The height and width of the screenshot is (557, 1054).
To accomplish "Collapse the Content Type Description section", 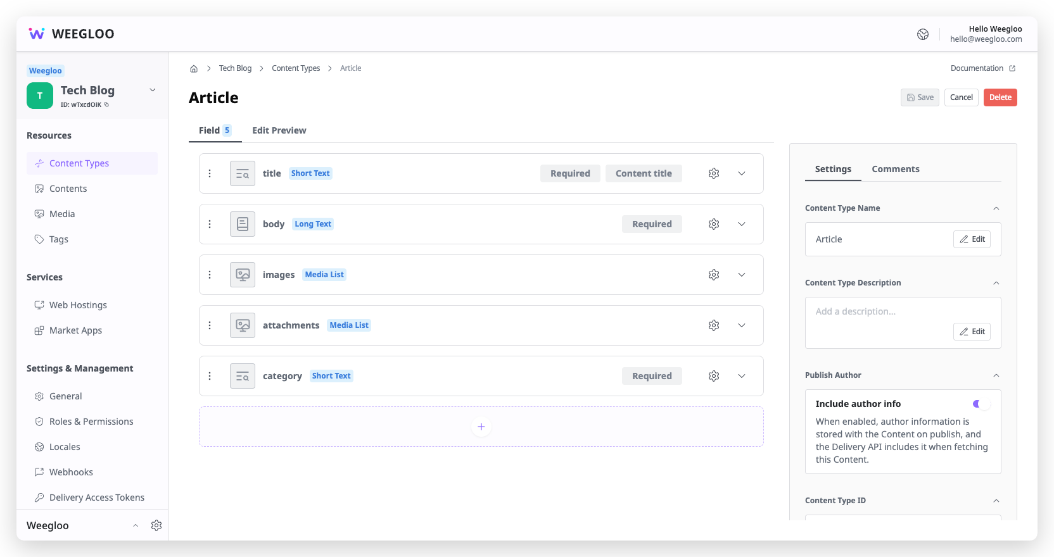I will point(996,283).
